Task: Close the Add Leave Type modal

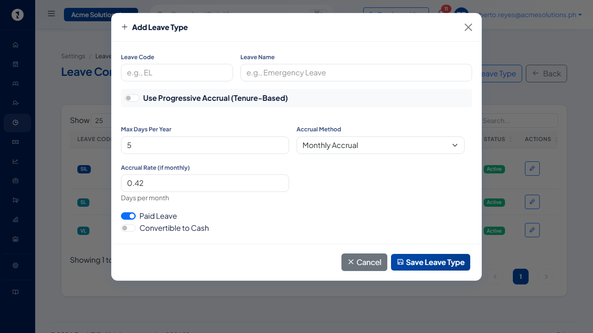Action: pyautogui.click(x=468, y=27)
